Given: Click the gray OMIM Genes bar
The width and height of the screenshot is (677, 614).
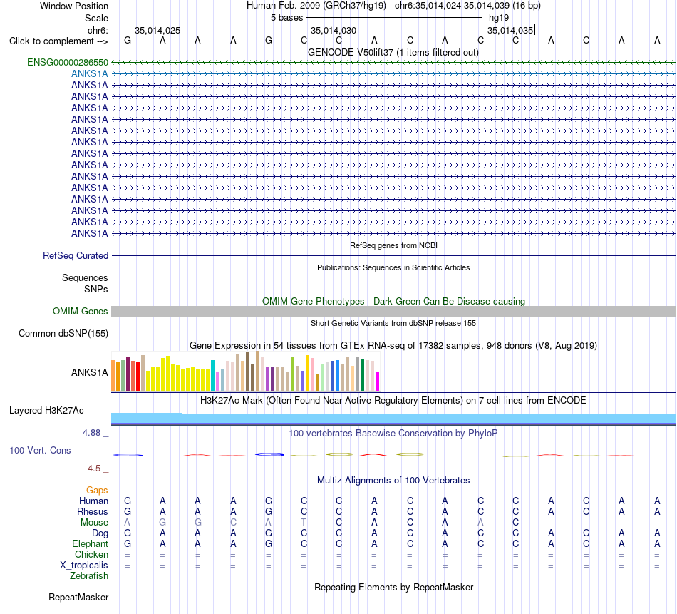Looking at the screenshot, I should (393, 311).
